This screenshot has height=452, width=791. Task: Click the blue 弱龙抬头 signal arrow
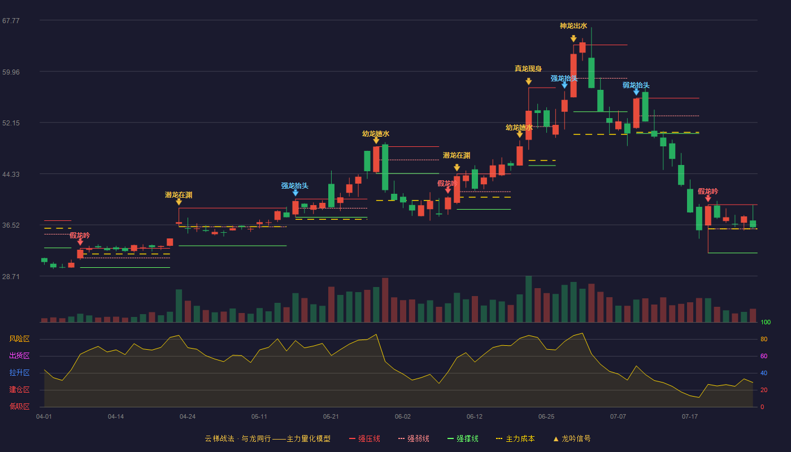[636, 92]
